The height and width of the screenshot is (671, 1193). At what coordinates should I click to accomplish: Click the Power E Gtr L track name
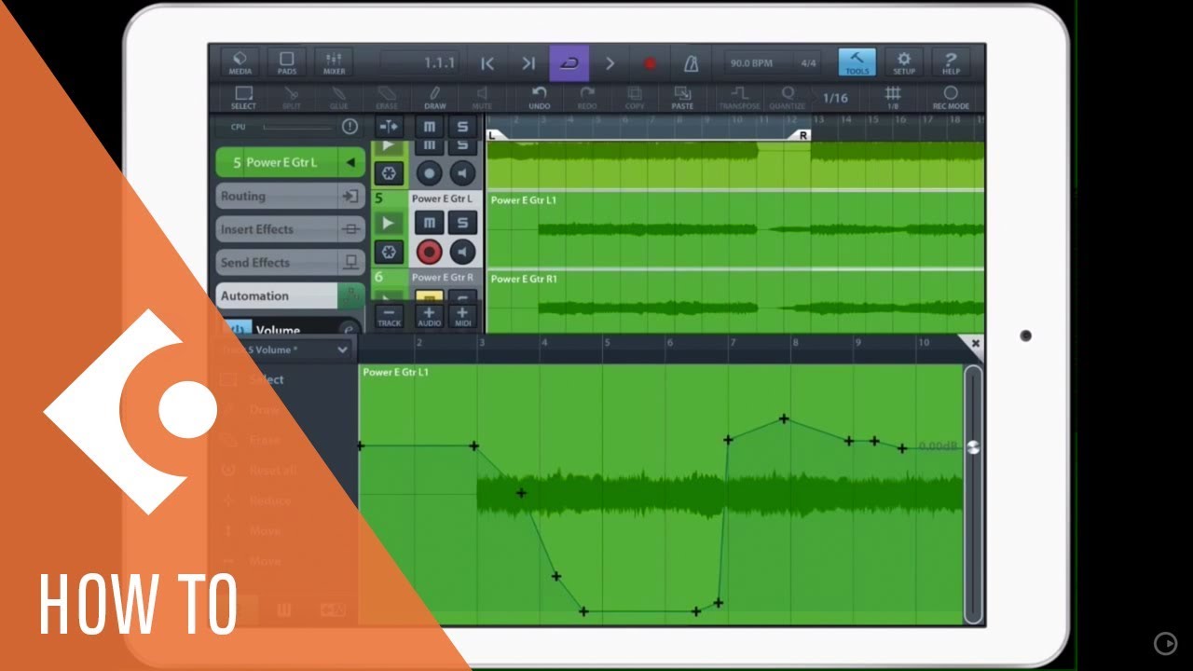pos(442,199)
